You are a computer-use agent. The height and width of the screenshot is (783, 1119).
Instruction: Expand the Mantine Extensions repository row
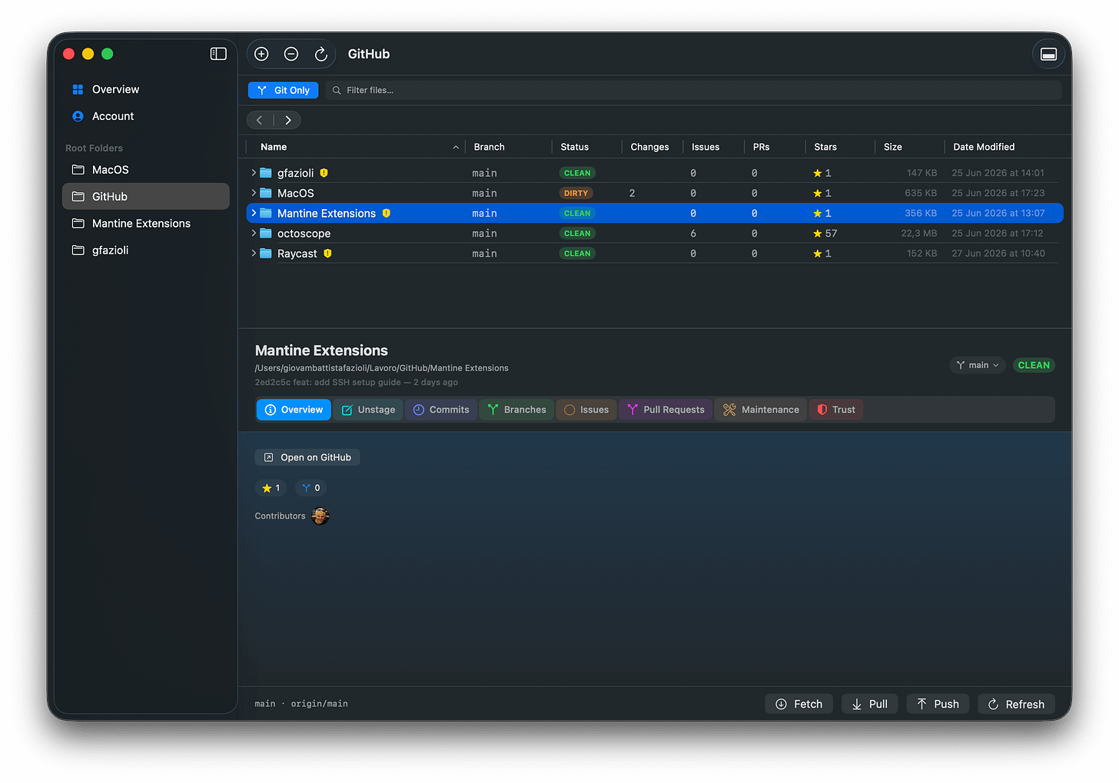254,213
